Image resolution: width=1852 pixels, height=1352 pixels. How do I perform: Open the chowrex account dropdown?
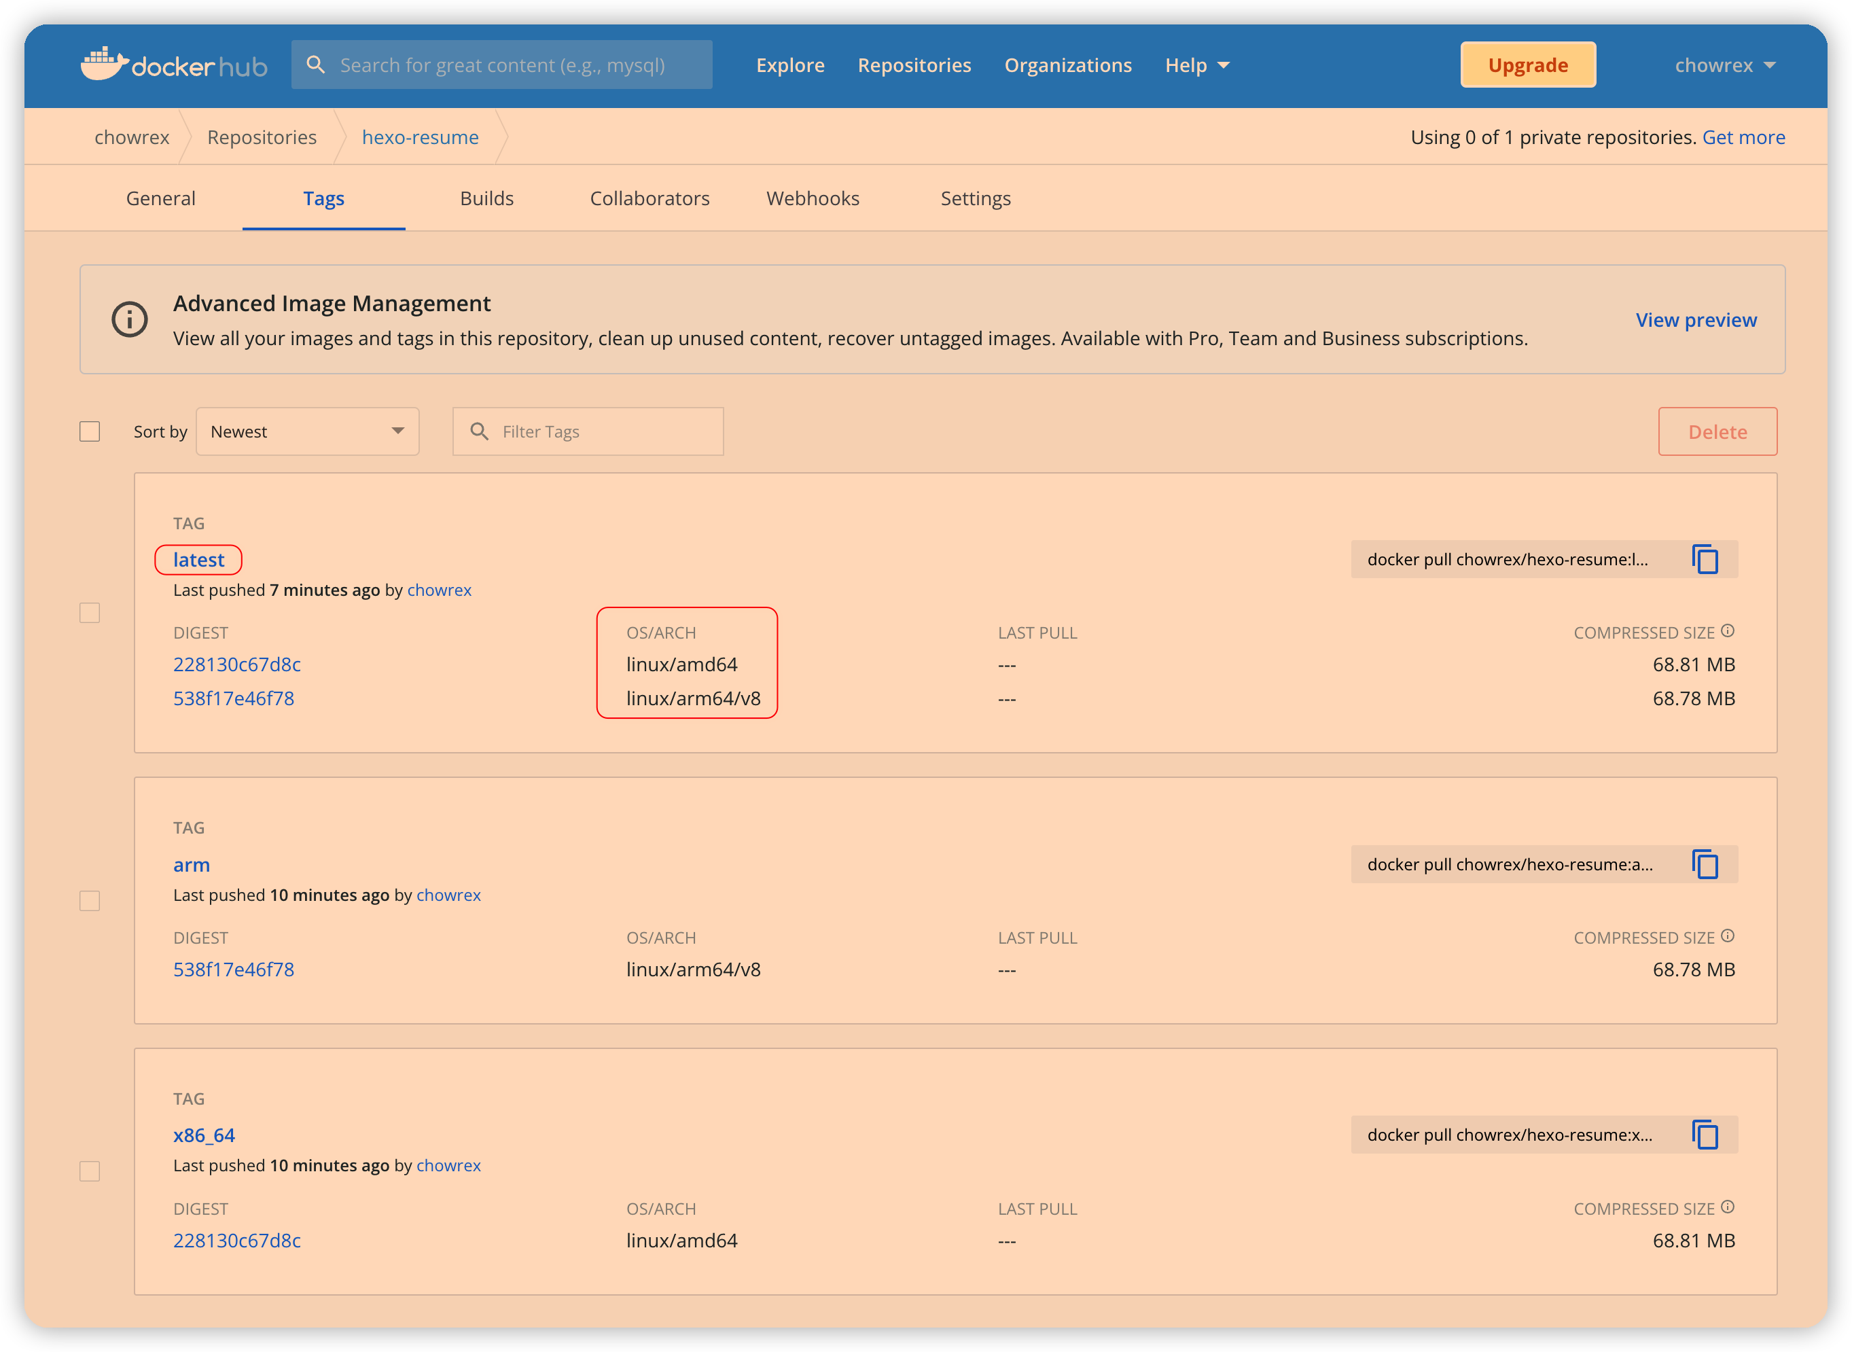1724,65
